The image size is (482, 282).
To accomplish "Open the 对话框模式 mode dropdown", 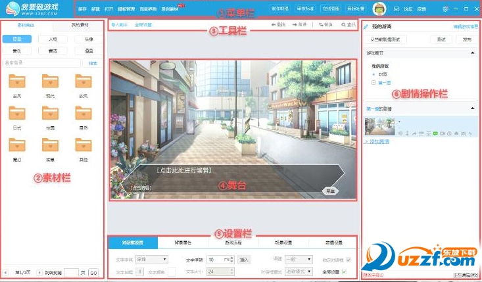I will click(x=299, y=271).
